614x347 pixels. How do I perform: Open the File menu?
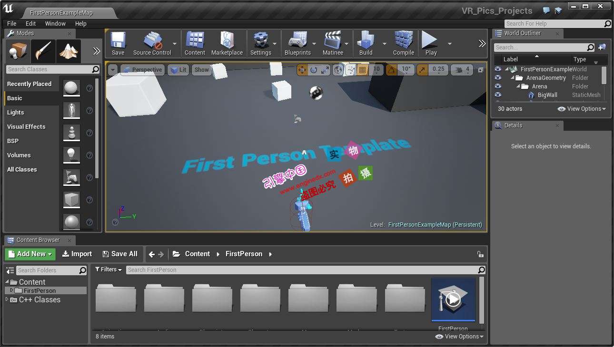pyautogui.click(x=12, y=23)
